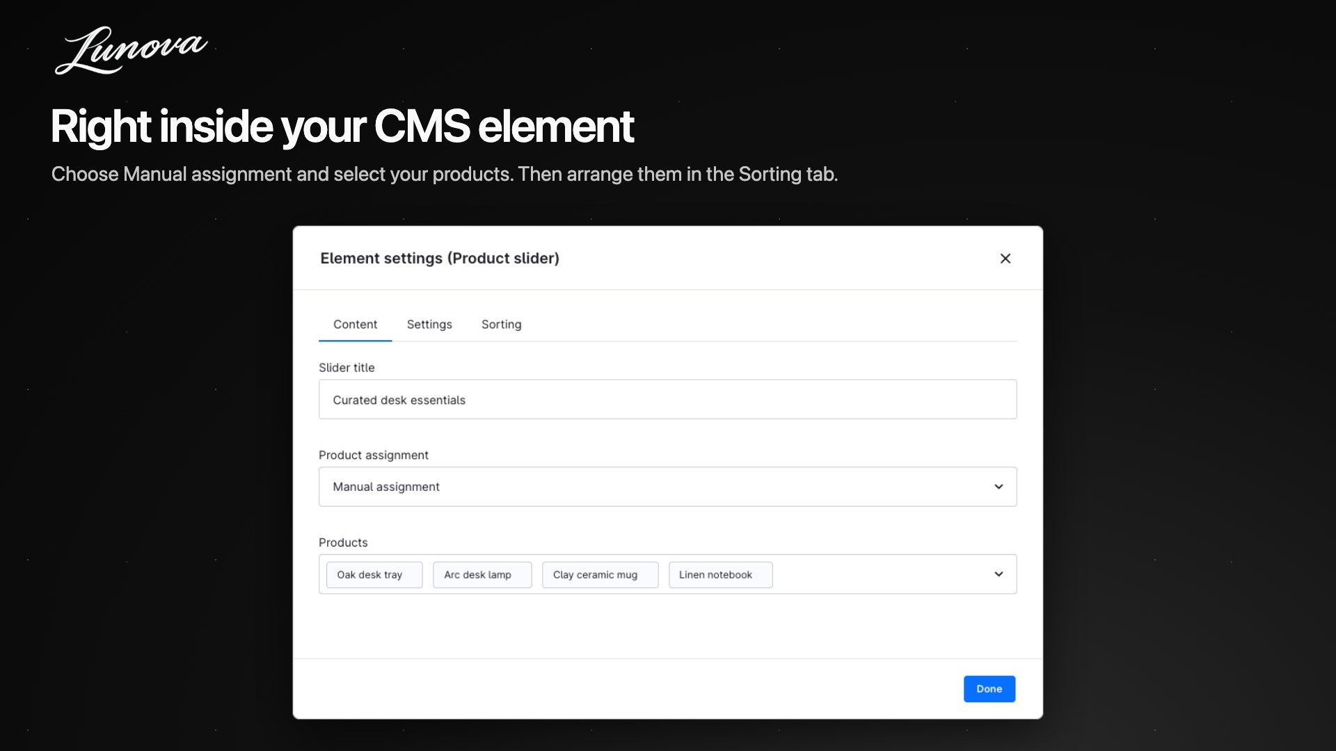The width and height of the screenshot is (1336, 751).
Task: Click the 'Products' field label
Action: click(x=343, y=543)
